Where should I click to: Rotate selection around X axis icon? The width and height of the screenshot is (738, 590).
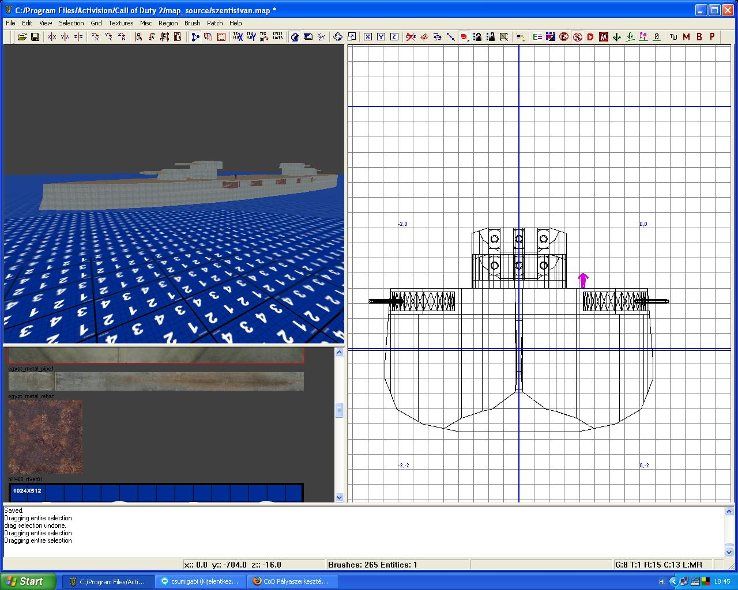(x=95, y=37)
